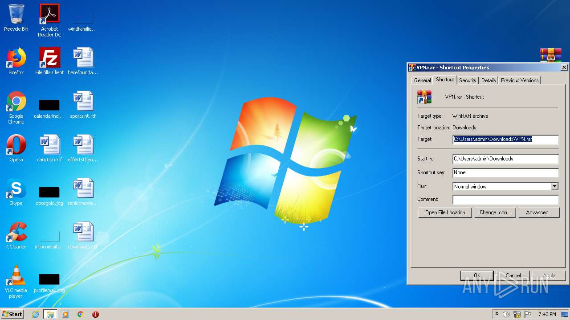
Task: Click the Start in field
Action: 505,159
